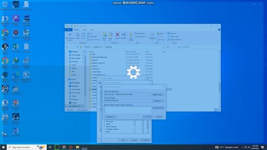The image size is (267, 150).
Task: Click Select all in the ribbon
Action: click(172, 33)
